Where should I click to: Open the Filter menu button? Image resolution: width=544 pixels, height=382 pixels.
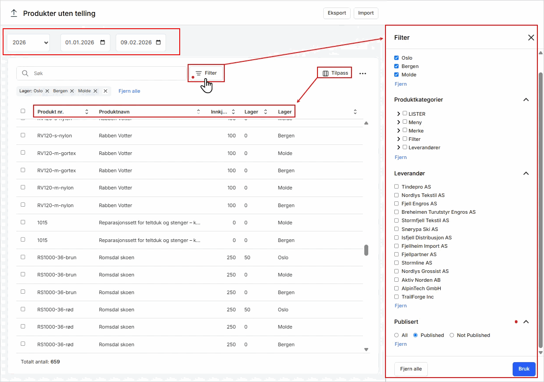click(207, 73)
